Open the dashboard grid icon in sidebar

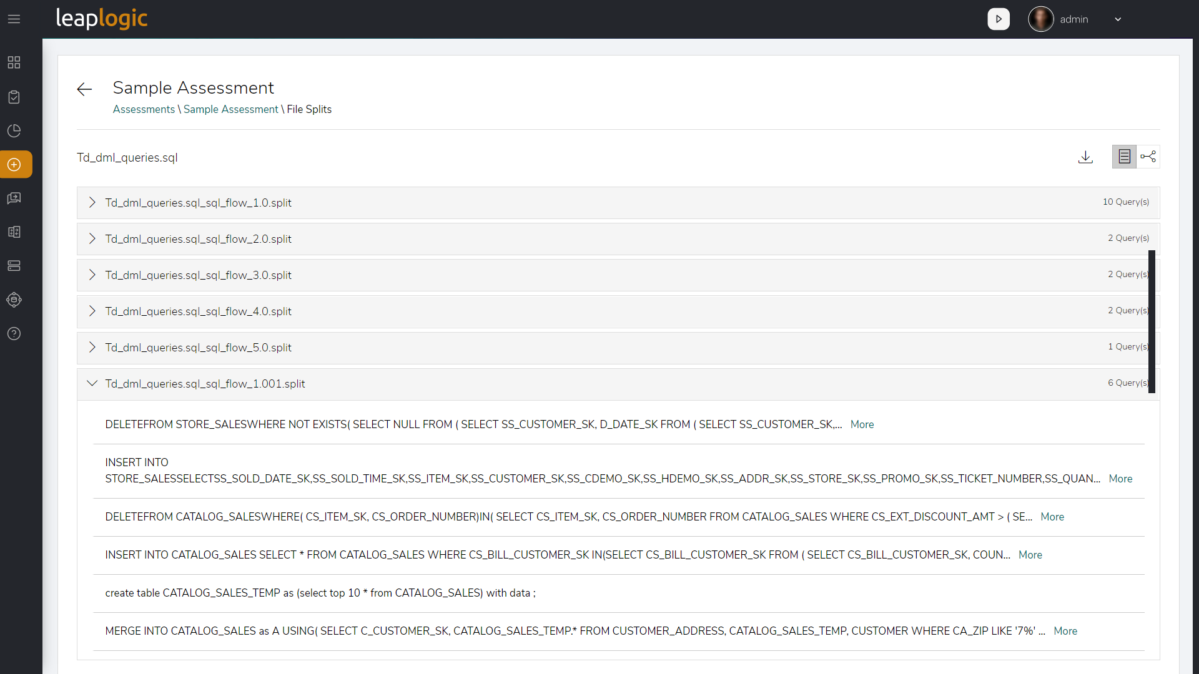point(14,62)
